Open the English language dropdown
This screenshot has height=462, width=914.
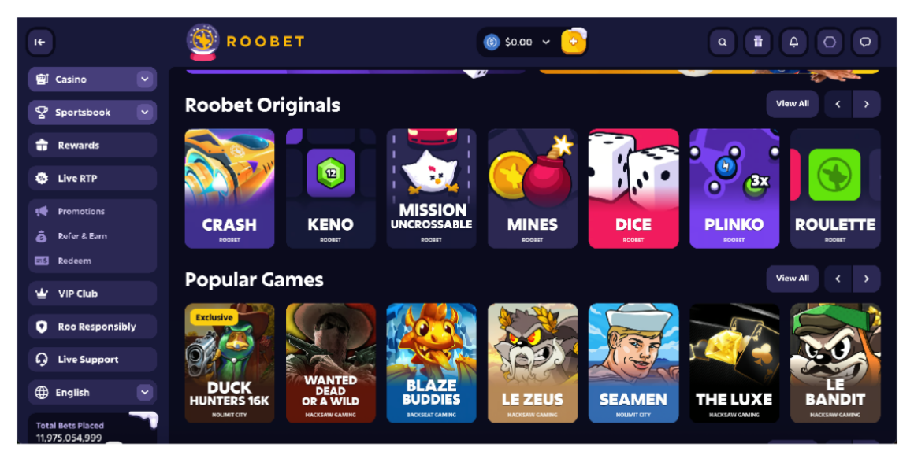pos(92,392)
